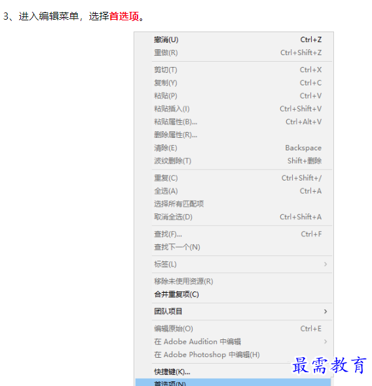Click 复制(Y) menu entry
The width and height of the screenshot is (372, 386).
coord(233,83)
